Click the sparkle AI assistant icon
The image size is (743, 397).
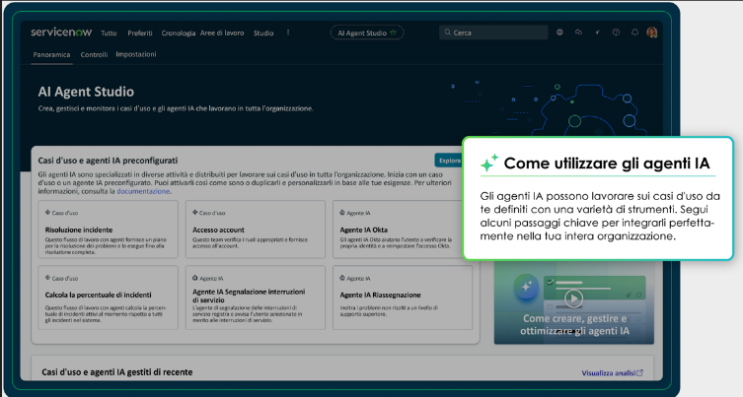pyautogui.click(x=598, y=33)
